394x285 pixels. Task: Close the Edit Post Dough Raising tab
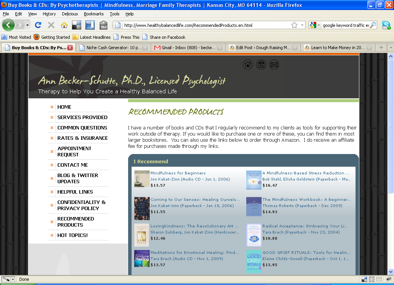[295, 48]
